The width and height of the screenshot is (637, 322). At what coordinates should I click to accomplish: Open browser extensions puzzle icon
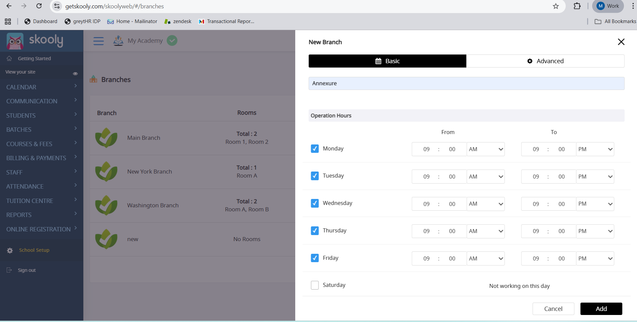tap(577, 6)
